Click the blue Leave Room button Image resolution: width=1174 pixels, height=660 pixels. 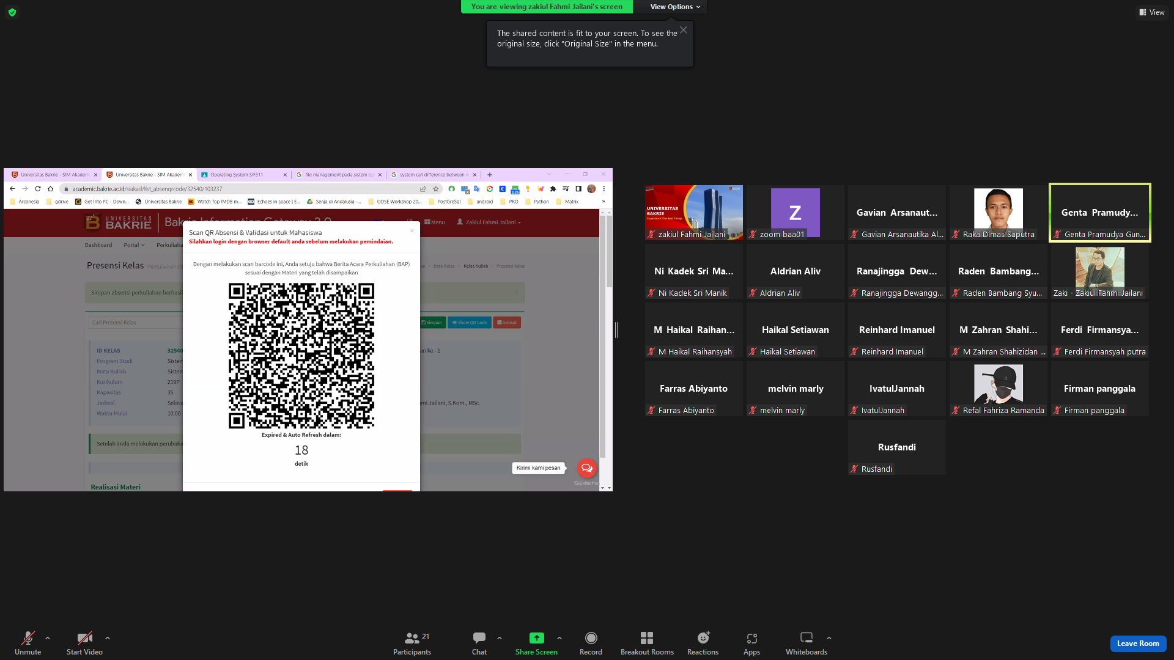(1138, 643)
